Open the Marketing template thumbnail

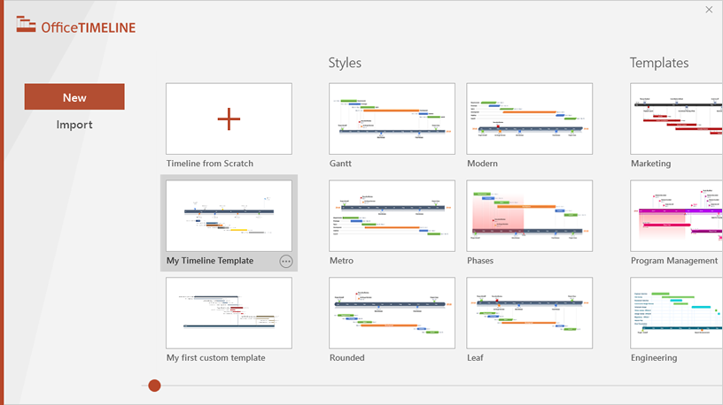[x=676, y=119]
